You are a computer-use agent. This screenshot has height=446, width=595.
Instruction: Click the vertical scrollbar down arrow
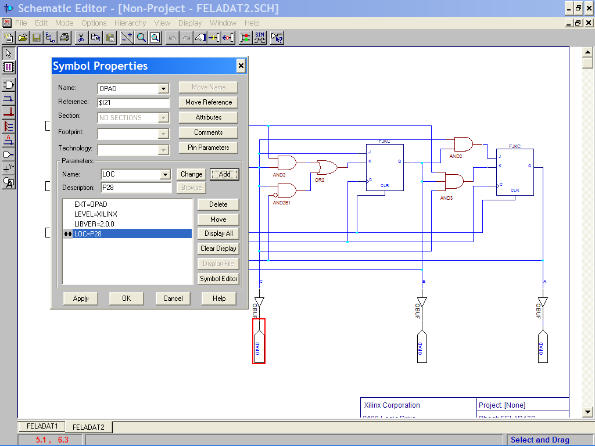point(587,412)
